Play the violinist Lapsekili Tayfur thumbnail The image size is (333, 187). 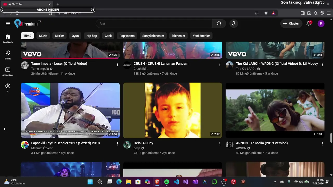click(x=70, y=110)
